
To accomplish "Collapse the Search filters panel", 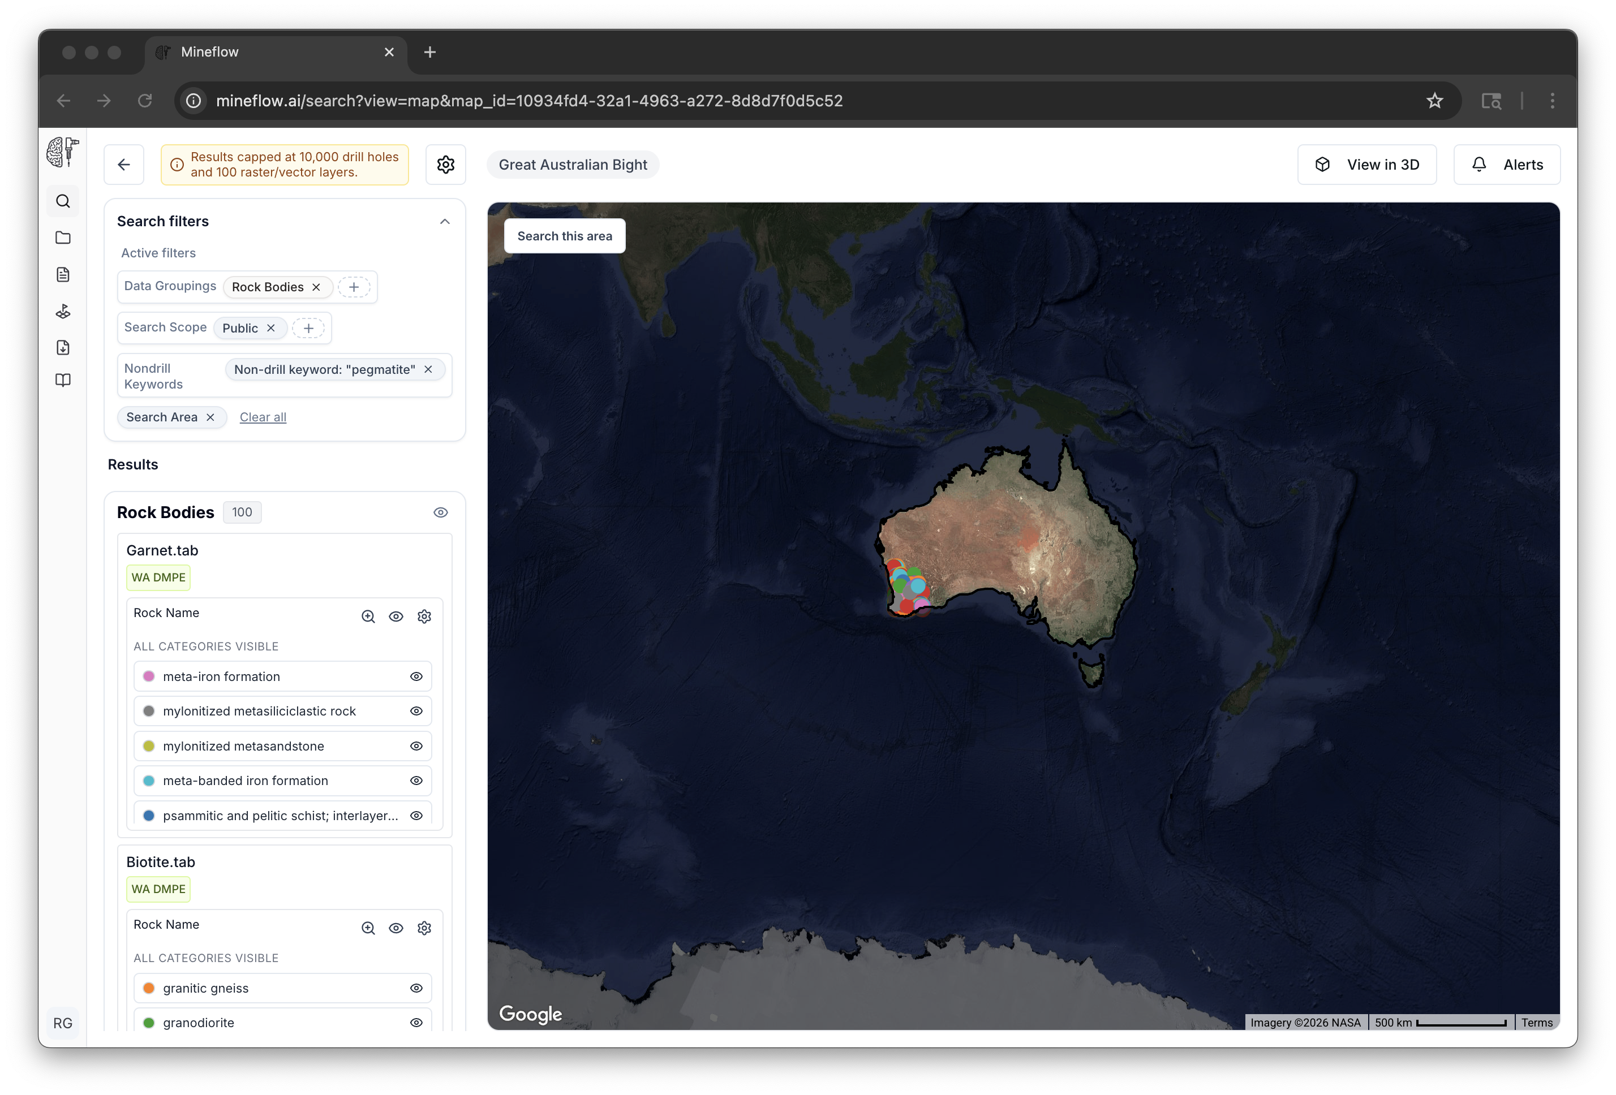I will (x=445, y=221).
